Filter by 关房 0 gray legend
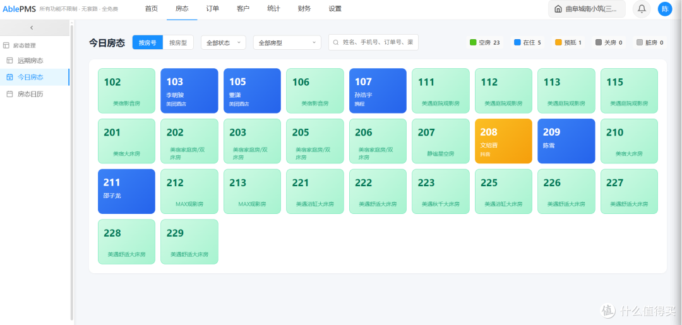The image size is (682, 325). click(x=609, y=42)
